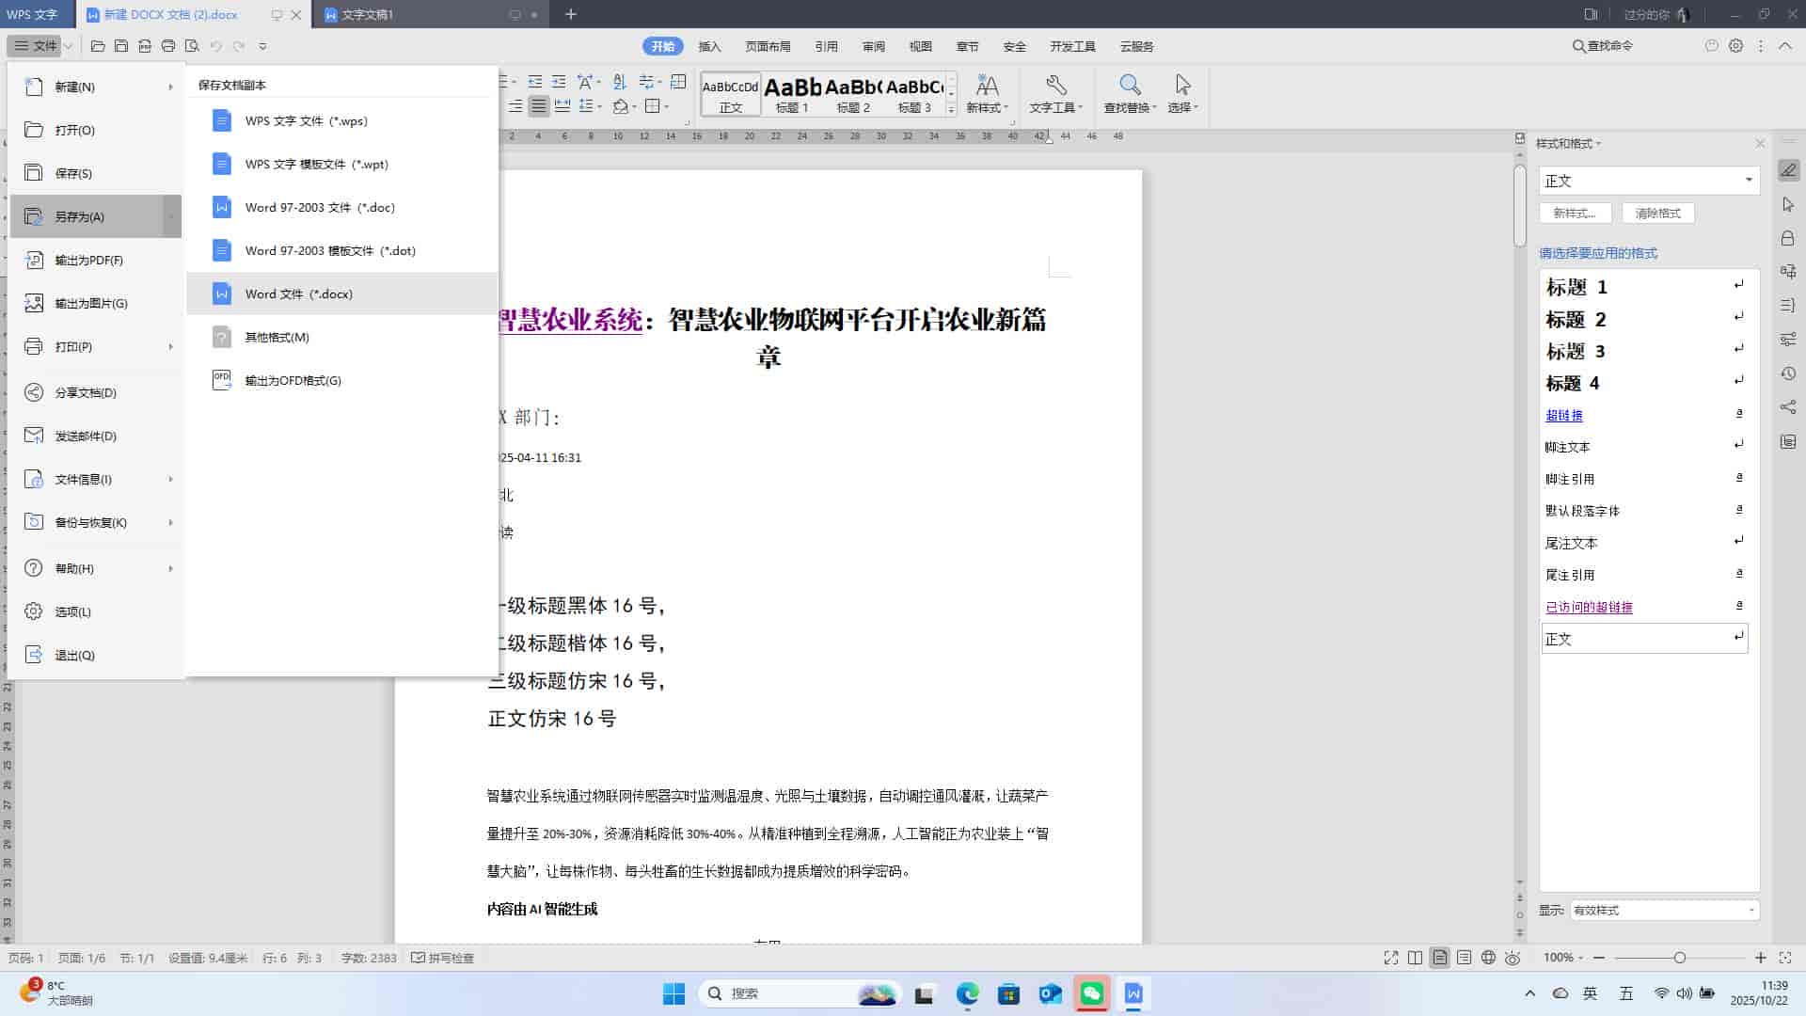Click the document vertical scrollbar thumb
This screenshot has height=1016, width=1806.
pyautogui.click(x=1520, y=206)
